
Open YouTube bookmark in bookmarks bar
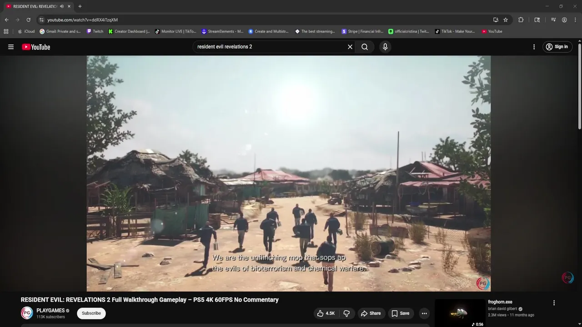coord(492,31)
